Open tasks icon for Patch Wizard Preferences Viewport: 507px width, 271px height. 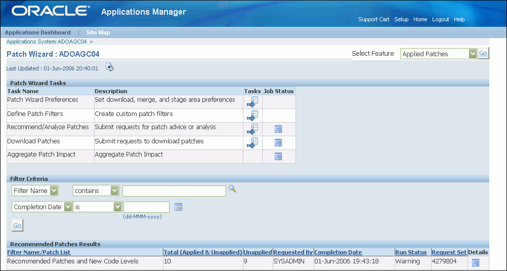tap(252, 102)
